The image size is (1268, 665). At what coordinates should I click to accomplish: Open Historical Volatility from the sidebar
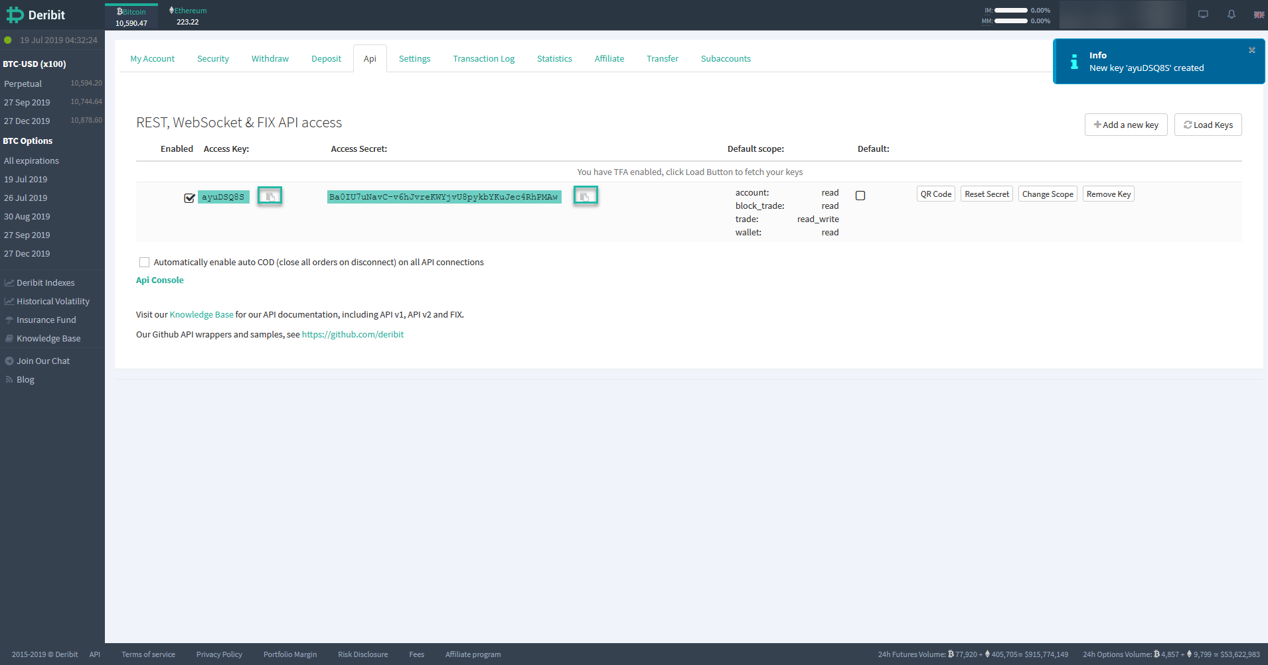click(52, 301)
